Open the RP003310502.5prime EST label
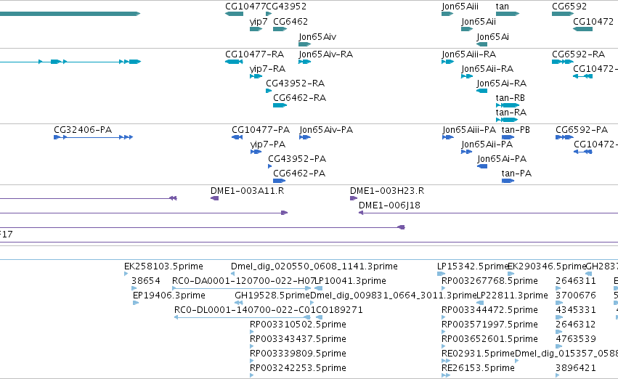 coord(298,325)
